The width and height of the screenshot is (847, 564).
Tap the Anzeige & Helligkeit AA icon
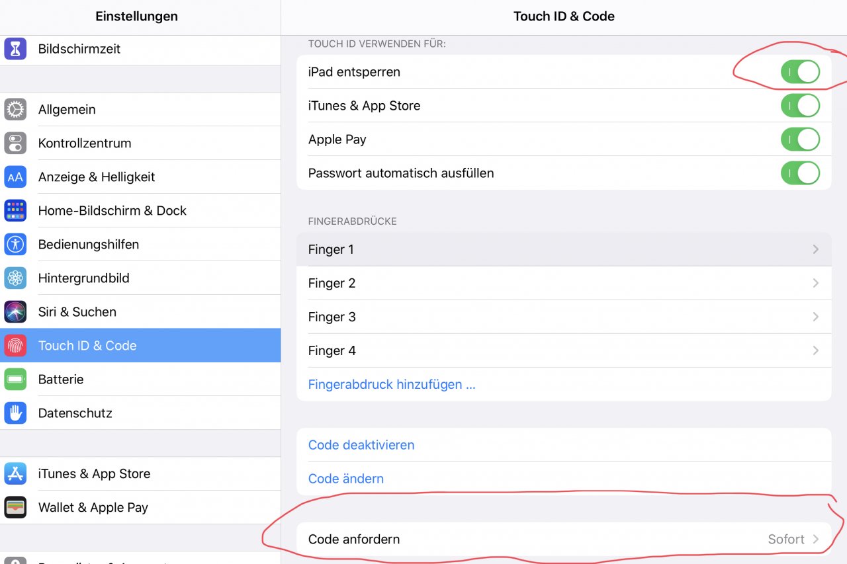[x=15, y=177]
